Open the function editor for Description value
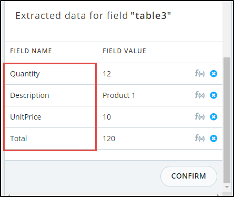 200,95
